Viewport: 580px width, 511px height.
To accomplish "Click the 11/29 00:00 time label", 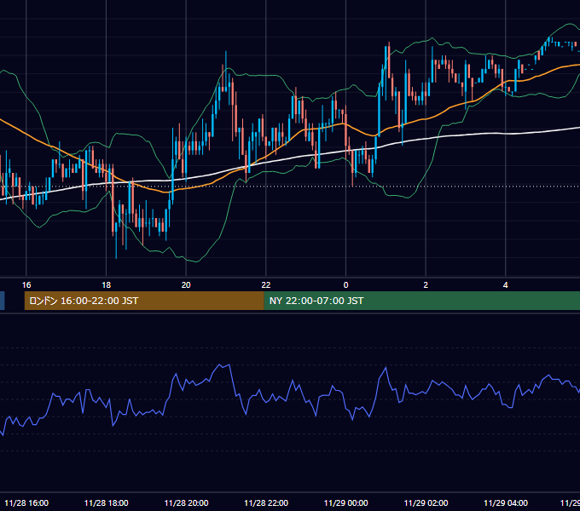I will tap(345, 502).
